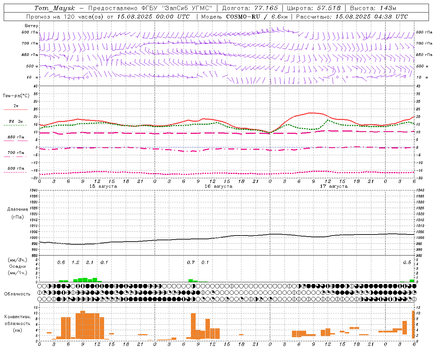The width and height of the screenshot is (434, 347).
Task: Click the longitude value 77.165
Action: pos(266,8)
